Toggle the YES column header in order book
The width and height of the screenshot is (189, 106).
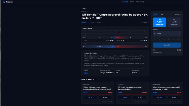pos(111,32)
